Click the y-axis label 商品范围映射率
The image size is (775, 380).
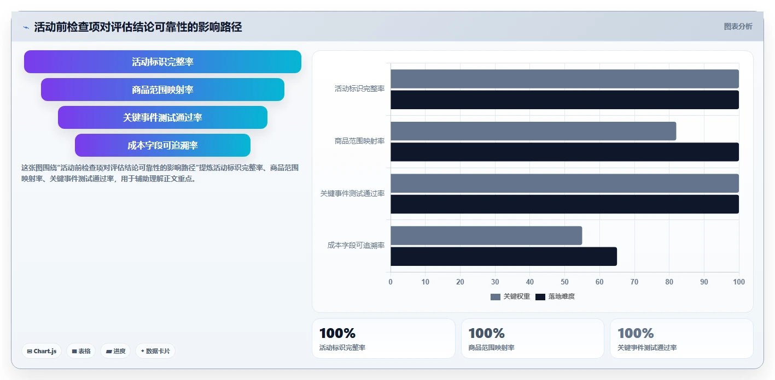point(359,141)
